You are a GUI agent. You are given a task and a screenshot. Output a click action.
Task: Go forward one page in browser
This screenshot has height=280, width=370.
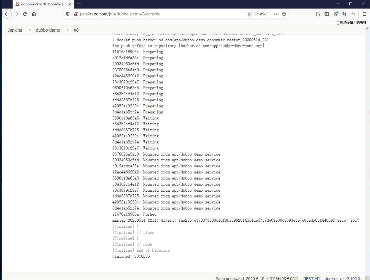[16, 14]
